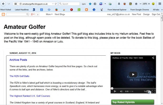Create a New Post
Screen dimensions: 163x105
pyautogui.click(x=136, y=14)
